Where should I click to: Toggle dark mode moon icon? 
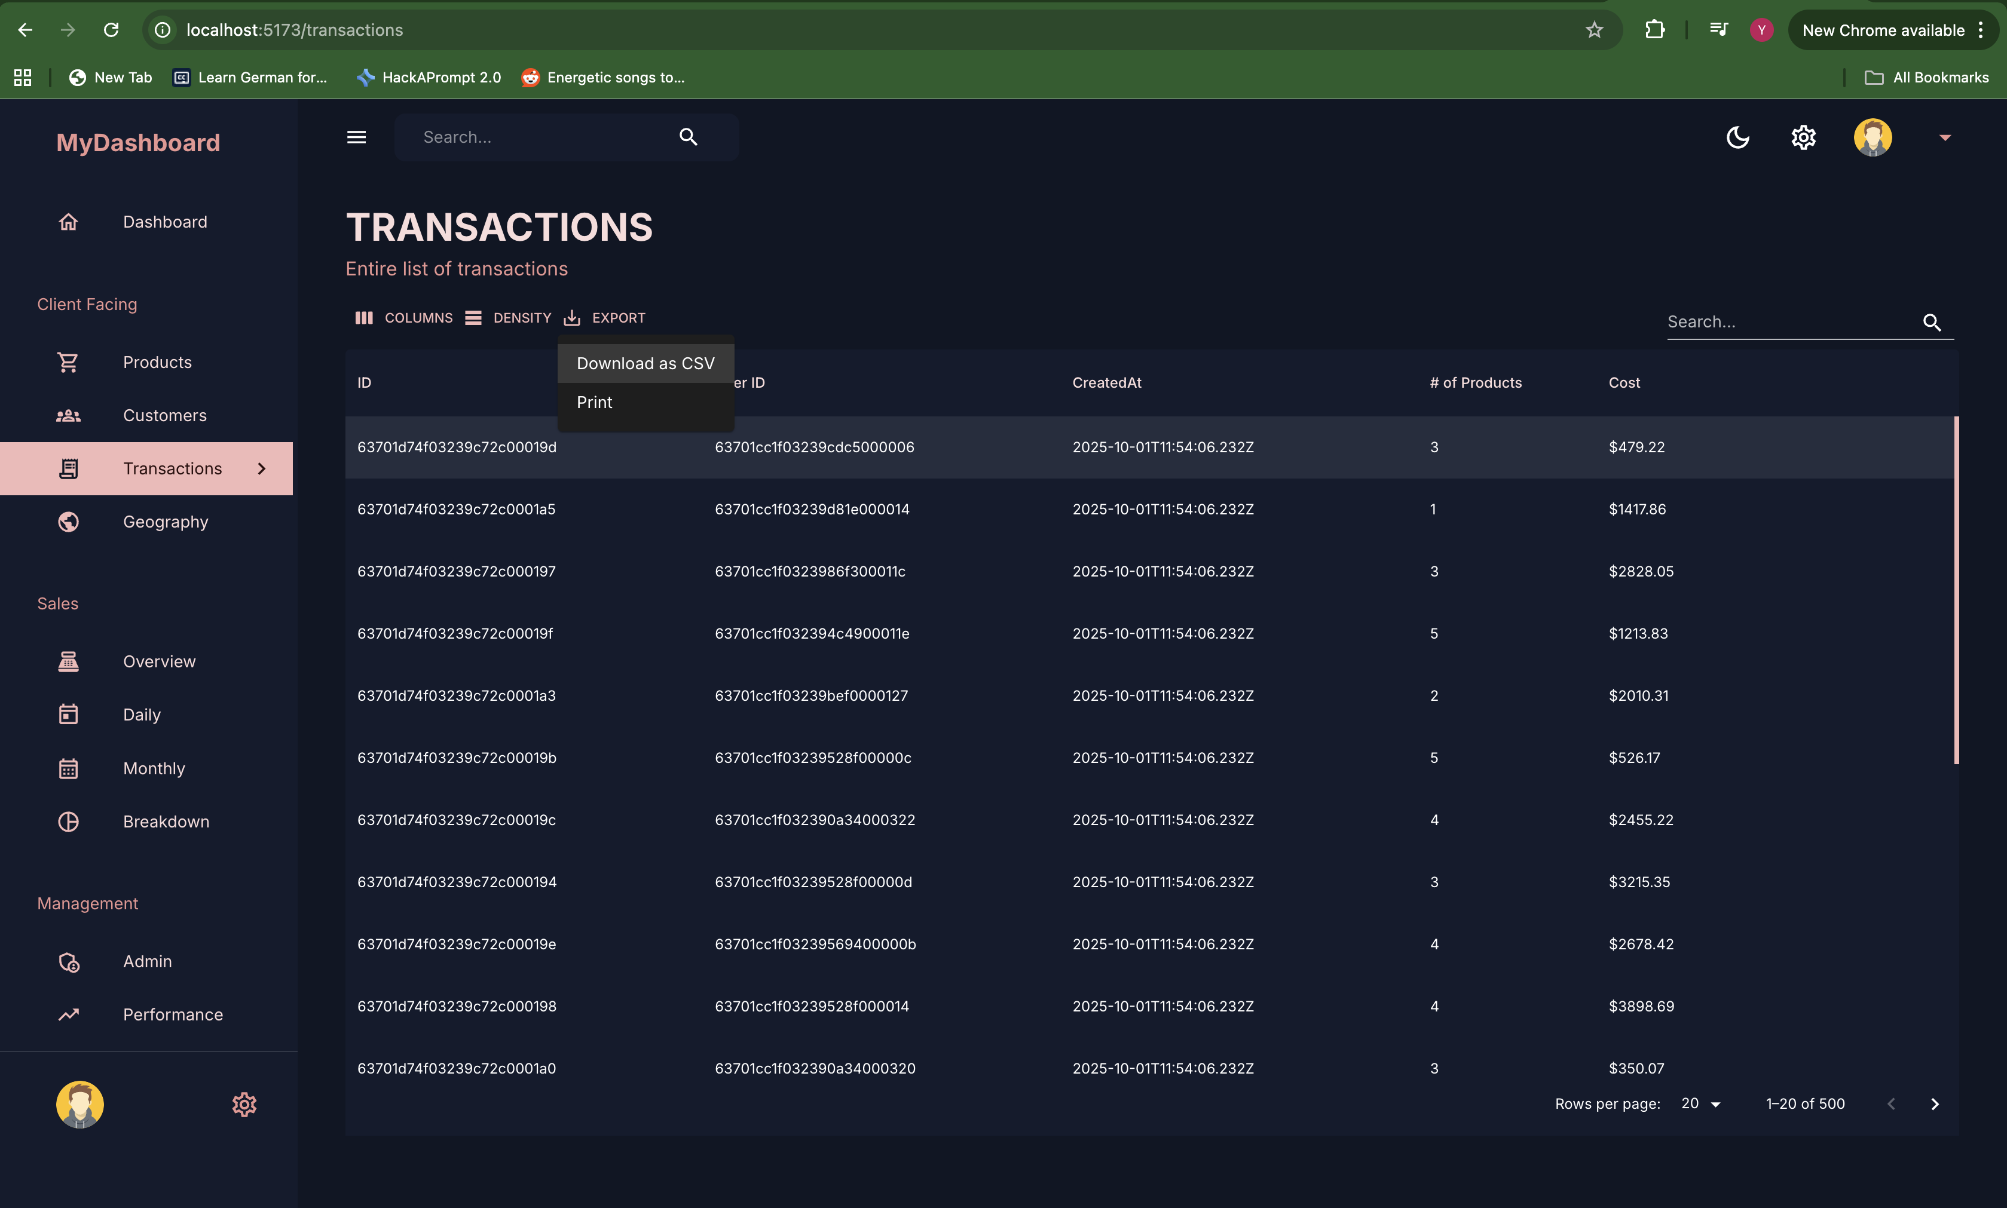(x=1737, y=137)
